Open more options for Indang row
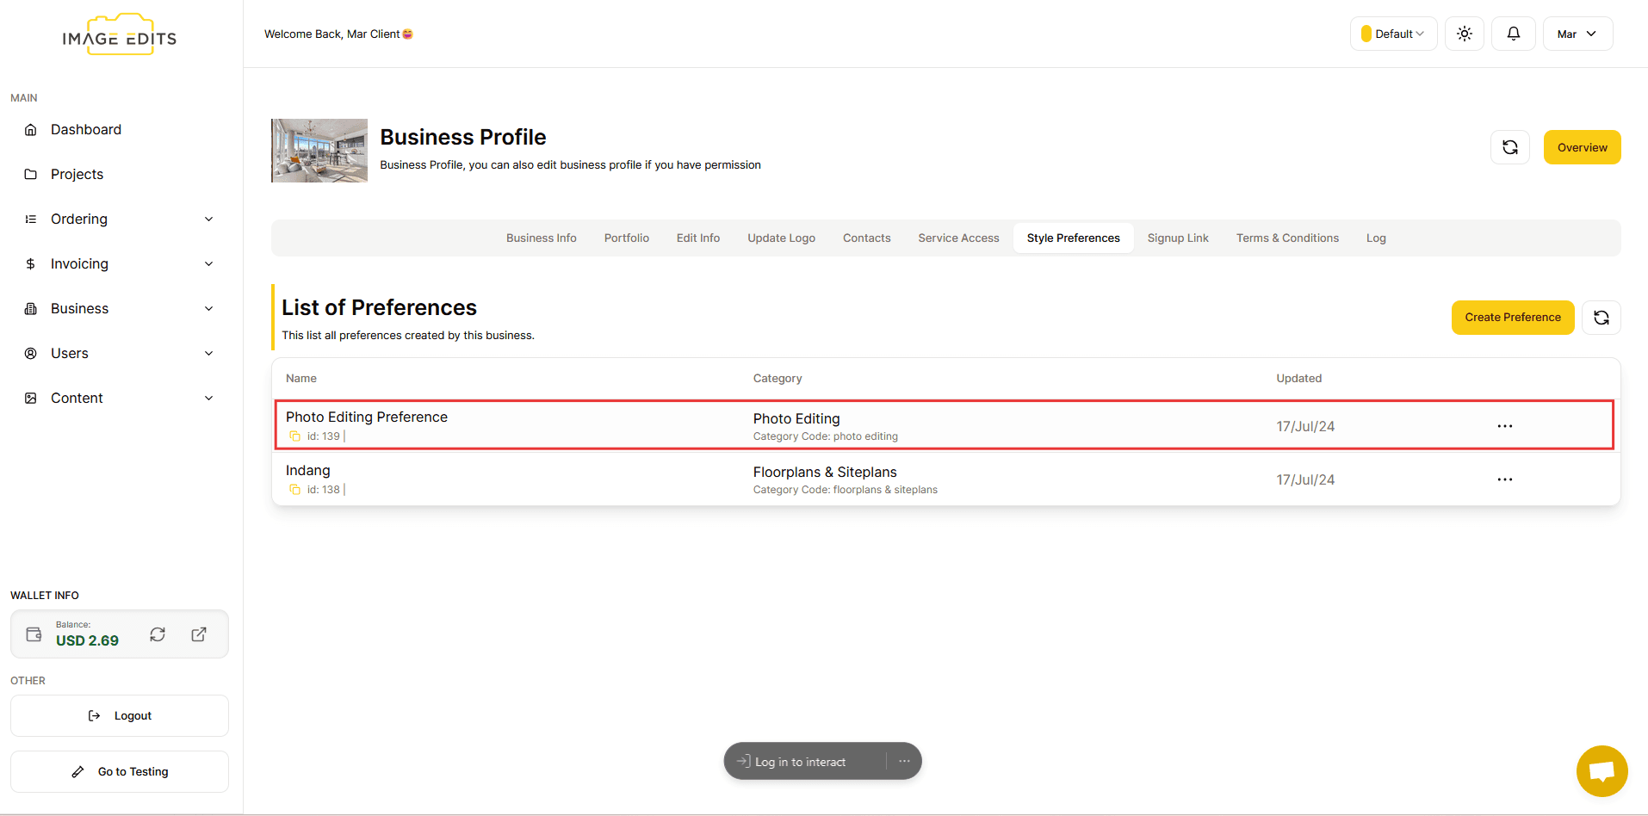1648x816 pixels. pos(1504,479)
